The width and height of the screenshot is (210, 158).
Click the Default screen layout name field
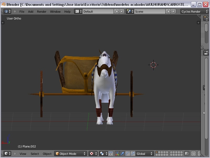pyautogui.click(x=98, y=11)
